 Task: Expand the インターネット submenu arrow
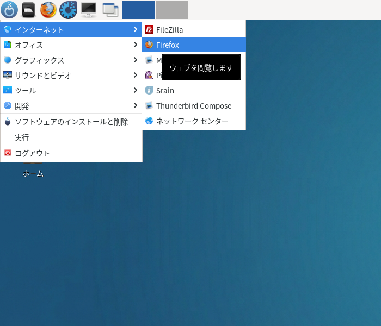(136, 29)
